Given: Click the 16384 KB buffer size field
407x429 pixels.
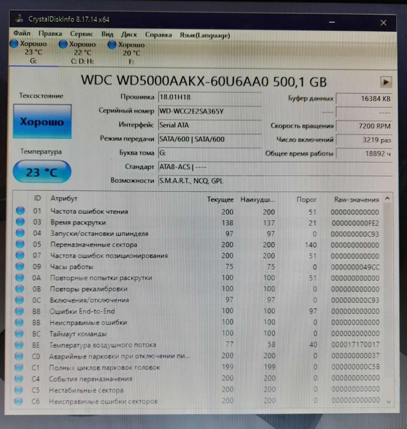Looking at the screenshot, I should (364, 98).
